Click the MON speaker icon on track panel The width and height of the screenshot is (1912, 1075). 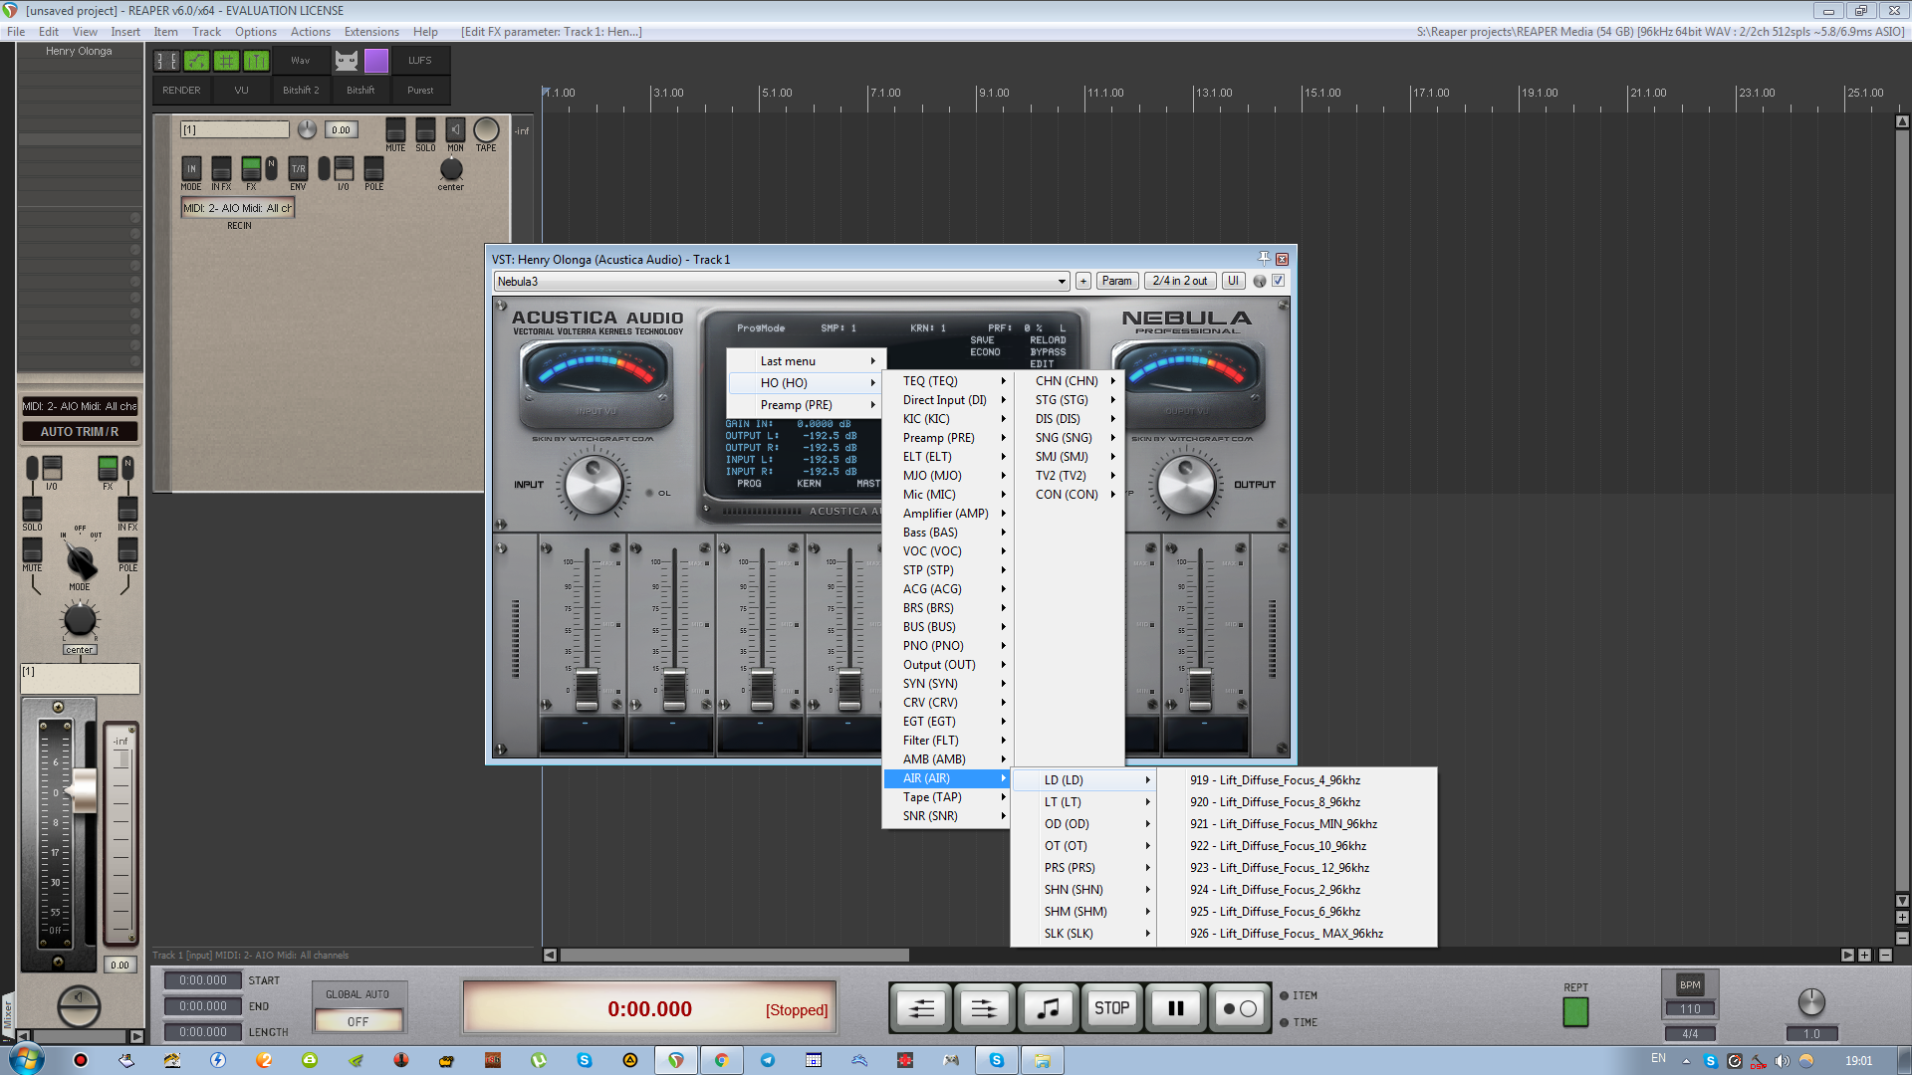(455, 130)
